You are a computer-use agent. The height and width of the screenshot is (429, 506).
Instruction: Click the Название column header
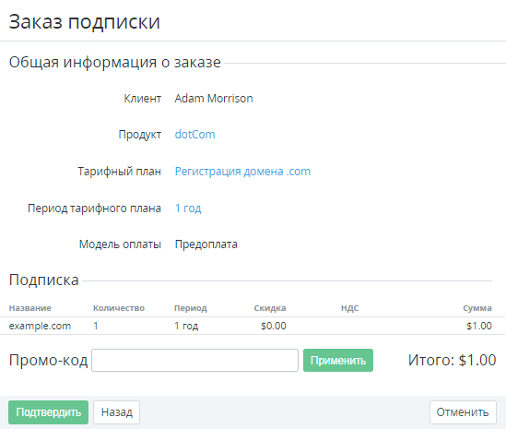(30, 308)
